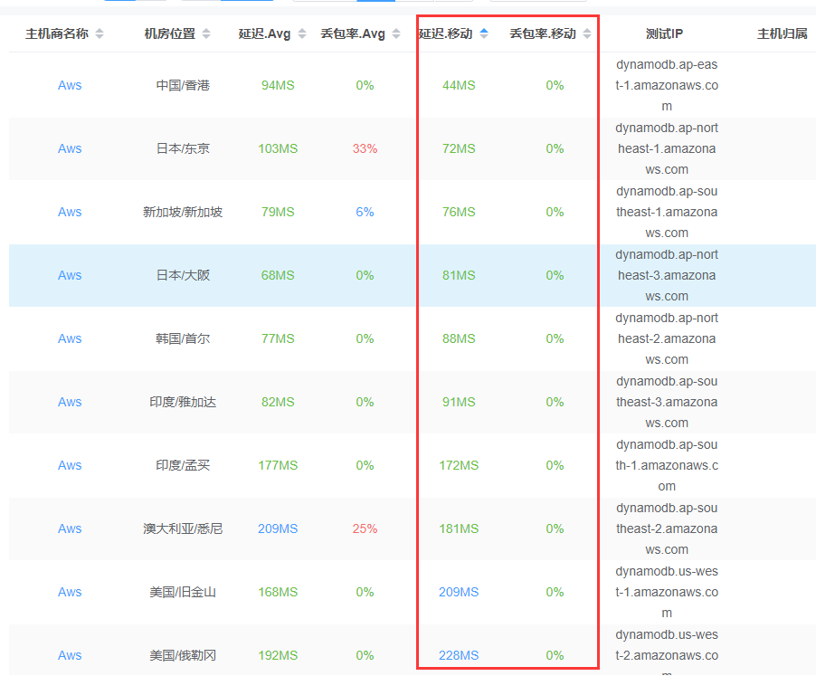This screenshot has height=676, width=816.
Task: Click the 91MS mobile latency value
Action: point(459,403)
